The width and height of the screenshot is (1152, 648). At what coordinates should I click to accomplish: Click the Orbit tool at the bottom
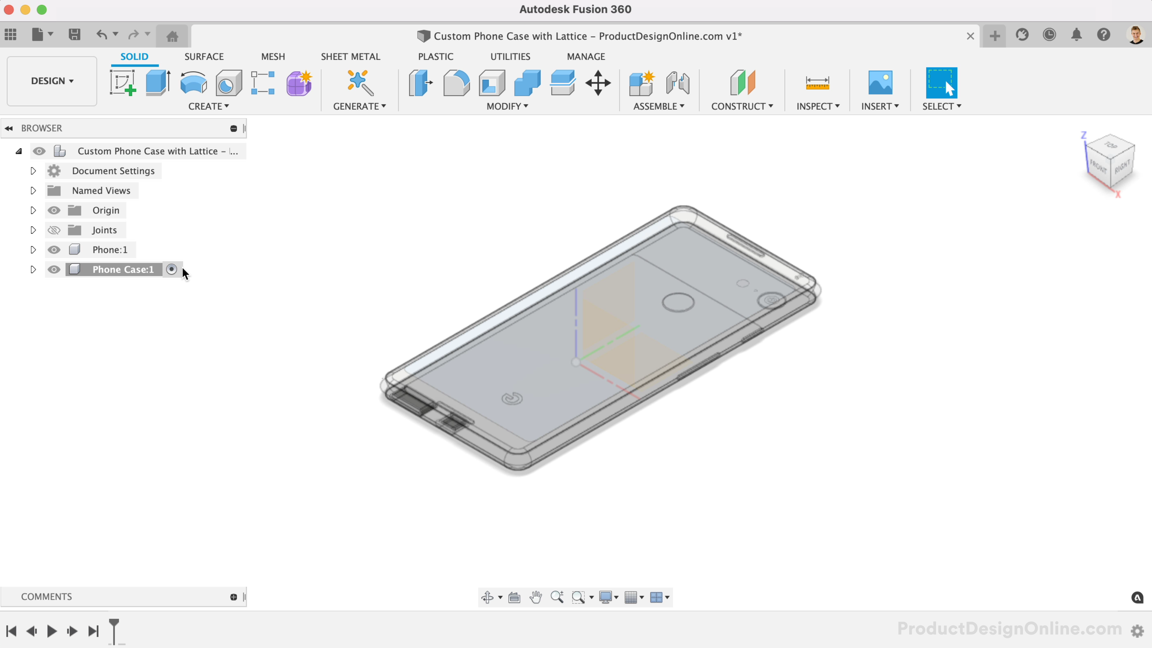(x=488, y=597)
